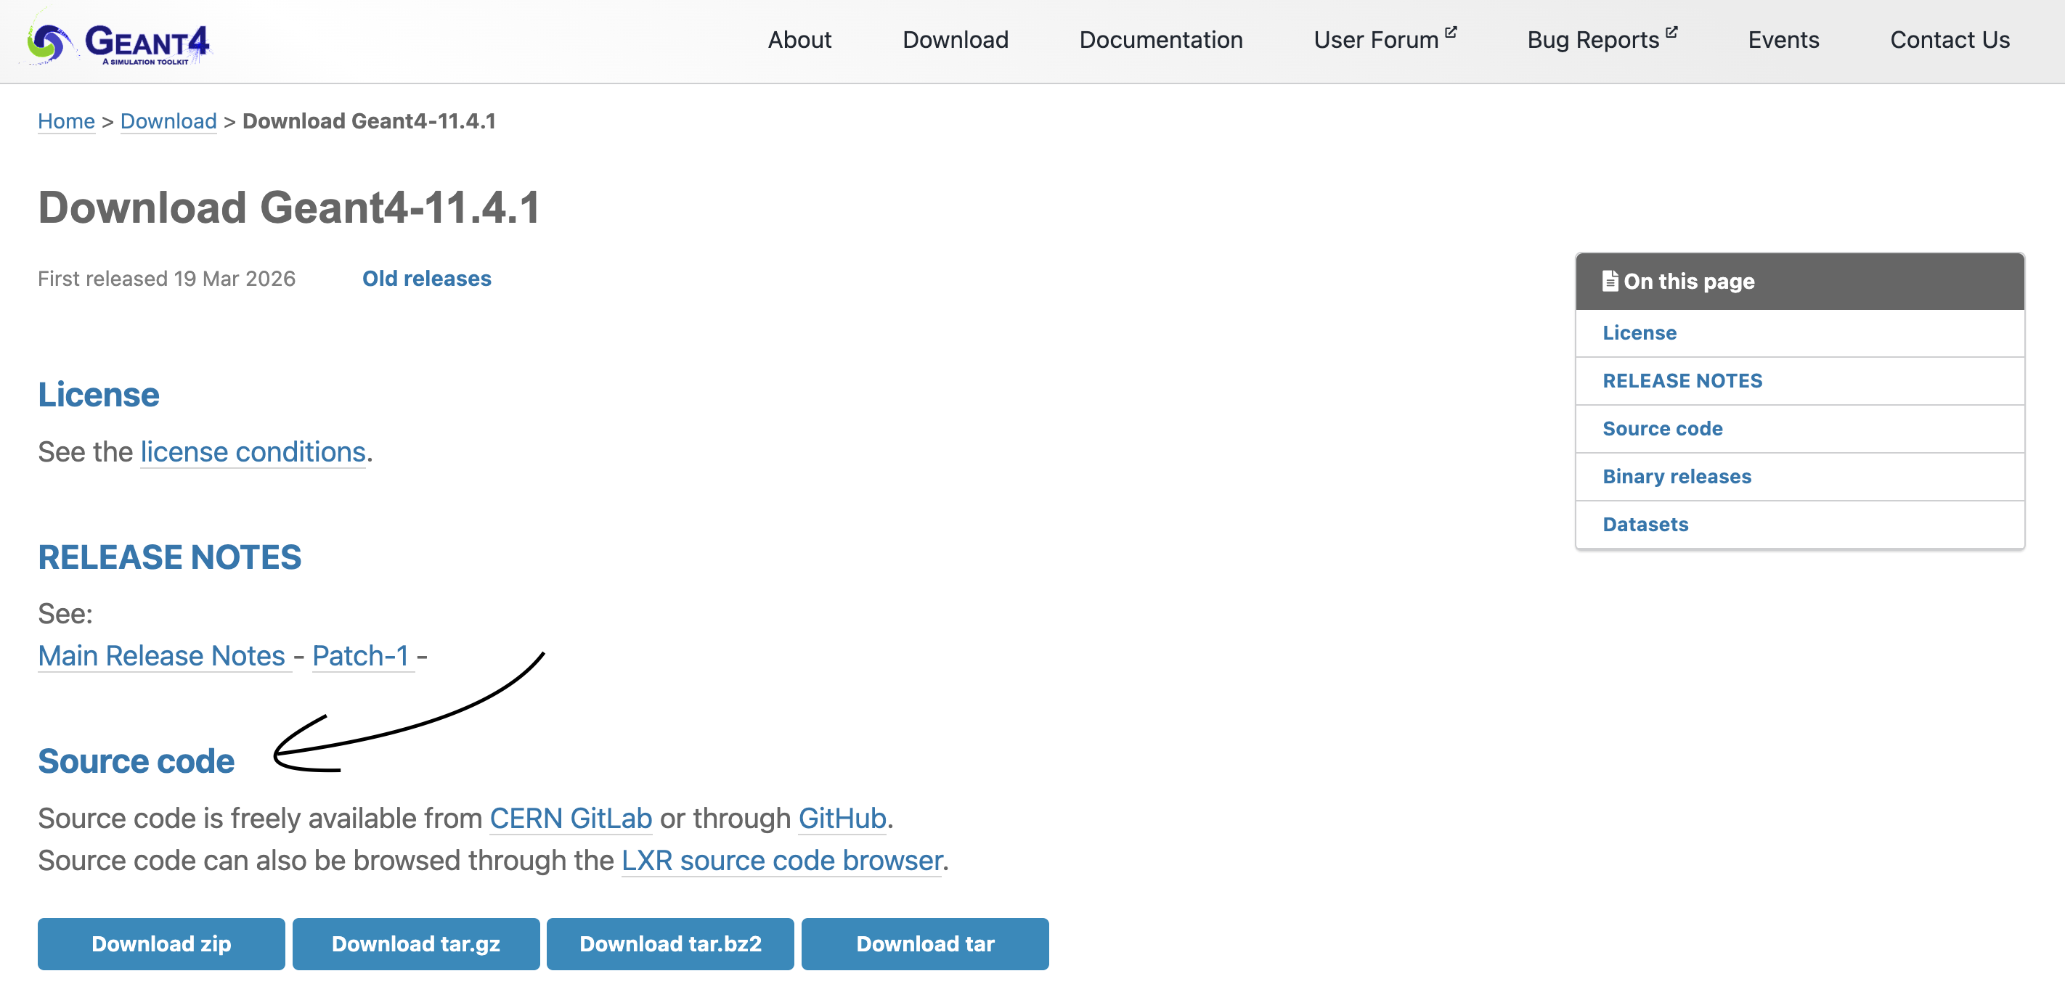This screenshot has height=1000, width=2065.
Task: Open the LXR source code browser link
Action: click(x=781, y=860)
